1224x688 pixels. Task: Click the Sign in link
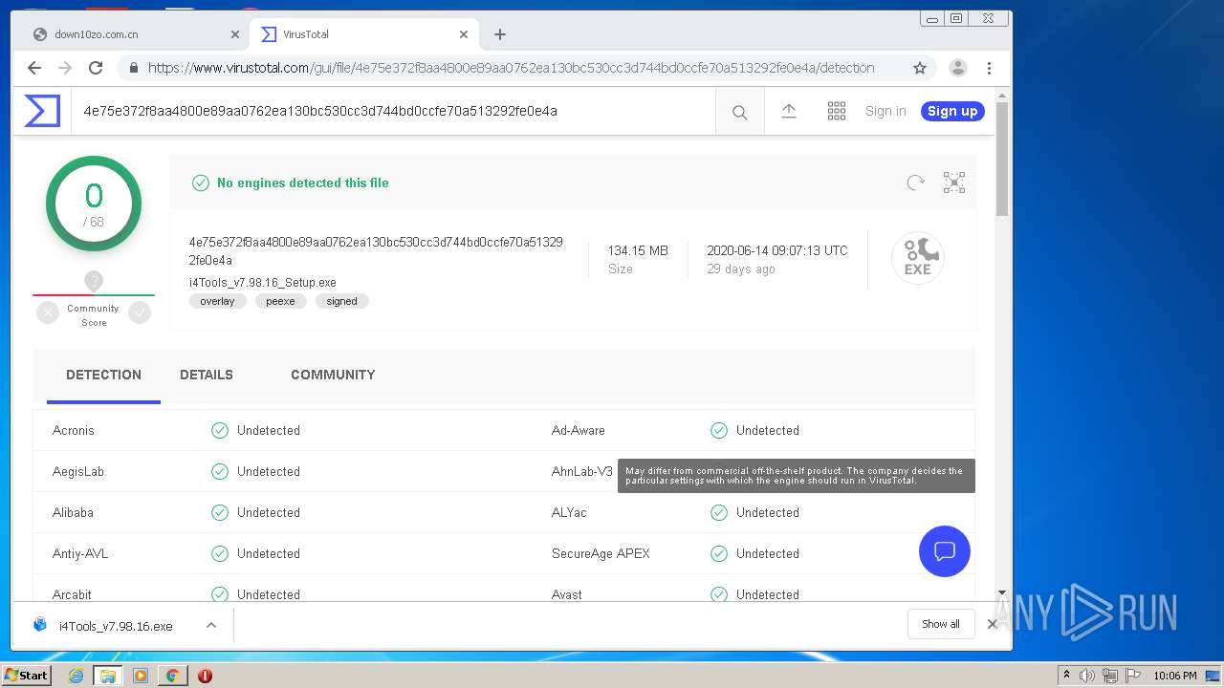[885, 111]
